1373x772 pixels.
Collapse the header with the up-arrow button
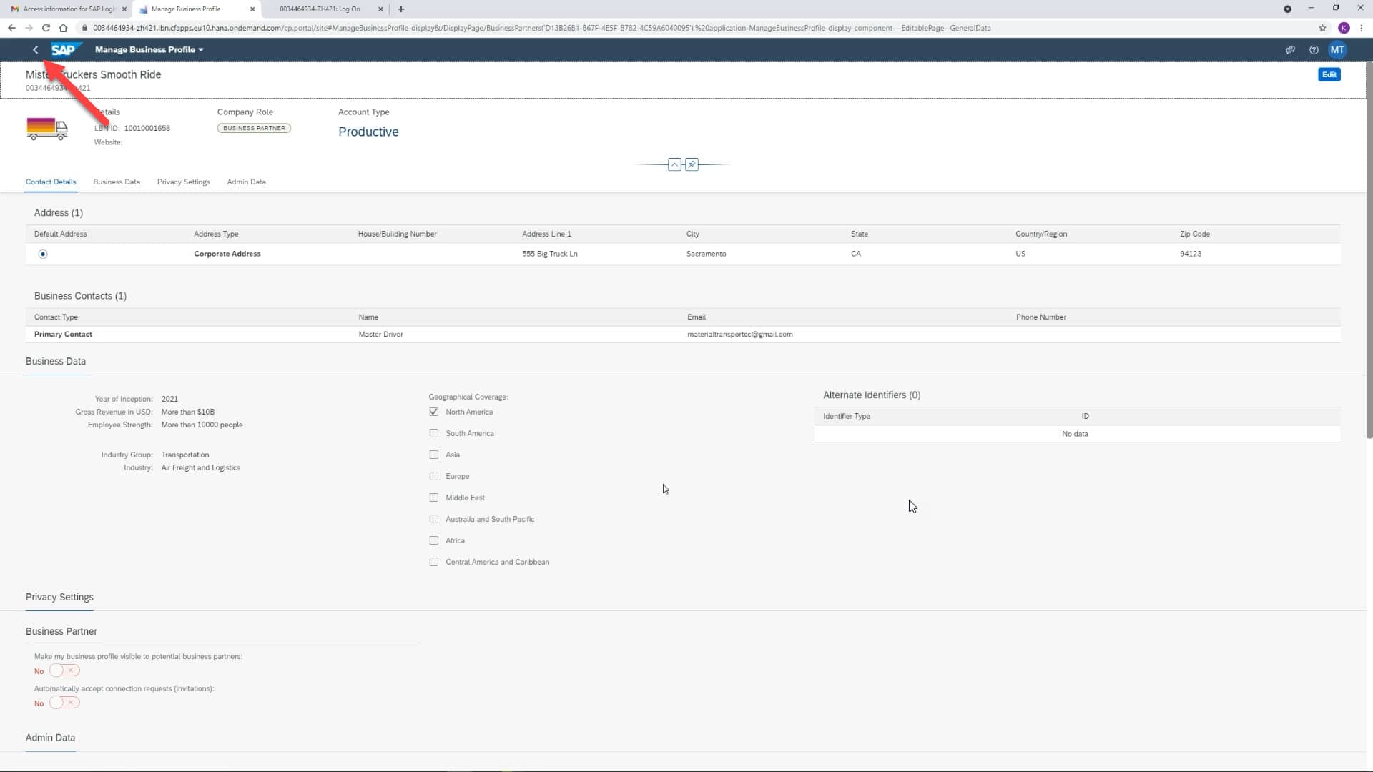[674, 165]
